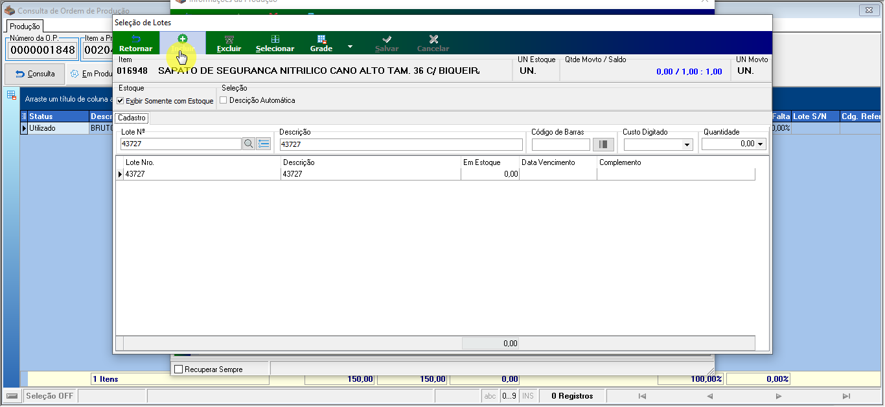This screenshot has width=885, height=407.
Task: Uncheck Exibir Somente com Estoque
Action: click(x=121, y=101)
